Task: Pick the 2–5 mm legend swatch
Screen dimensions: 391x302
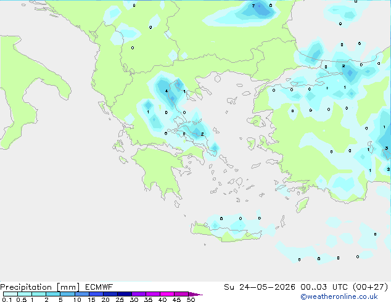Action: click(53, 294)
